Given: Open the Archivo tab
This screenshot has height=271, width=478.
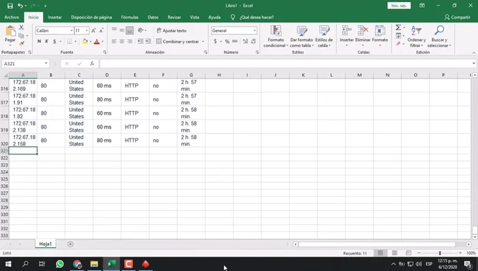Looking at the screenshot, I should pos(12,17).
